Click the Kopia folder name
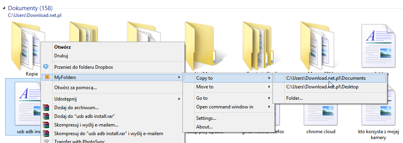The width and height of the screenshot is (403, 143). click(x=32, y=74)
